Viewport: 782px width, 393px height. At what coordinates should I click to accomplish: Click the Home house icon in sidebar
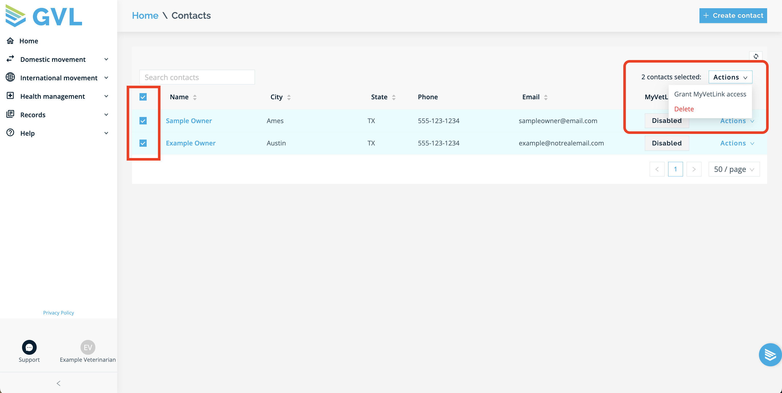(x=10, y=41)
